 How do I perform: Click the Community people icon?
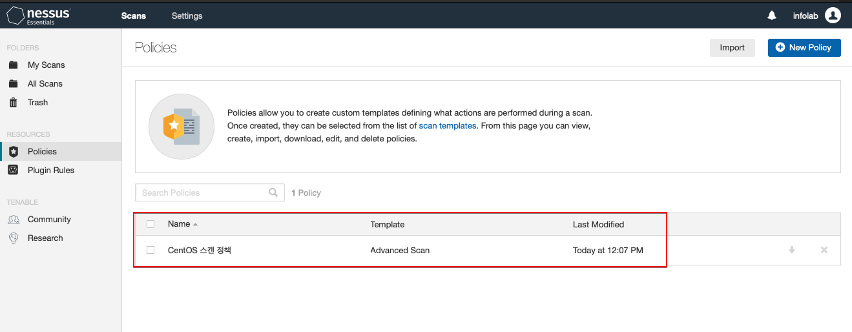[13, 220]
